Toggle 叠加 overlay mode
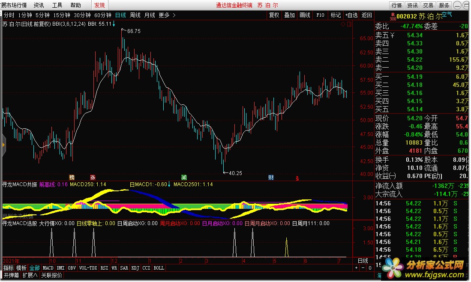 pyautogui.click(x=289, y=15)
